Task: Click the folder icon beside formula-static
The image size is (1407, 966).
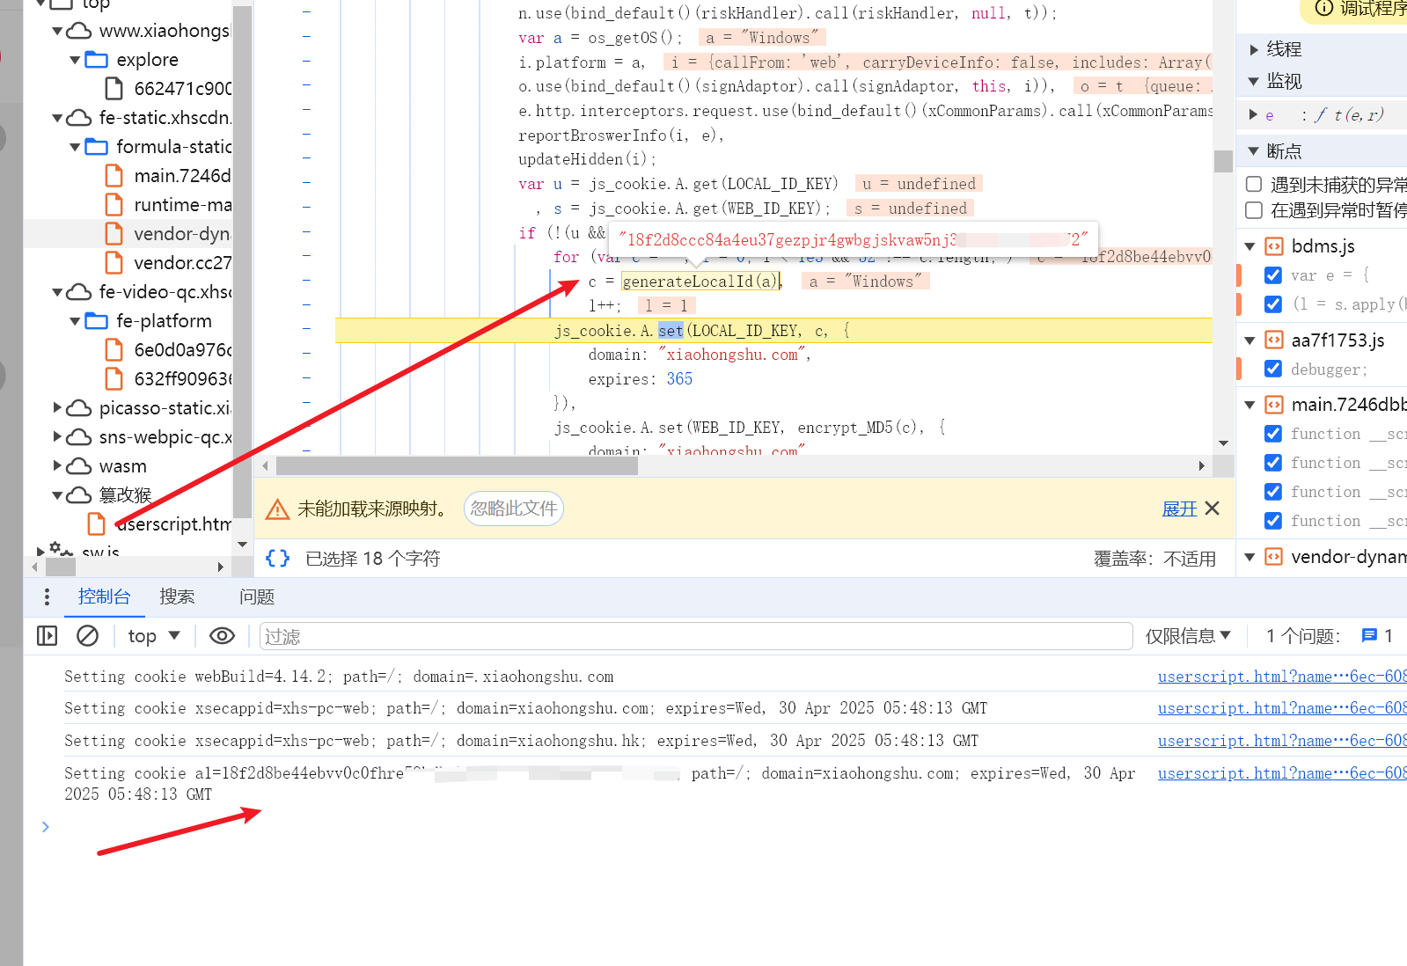Action: click(x=96, y=147)
